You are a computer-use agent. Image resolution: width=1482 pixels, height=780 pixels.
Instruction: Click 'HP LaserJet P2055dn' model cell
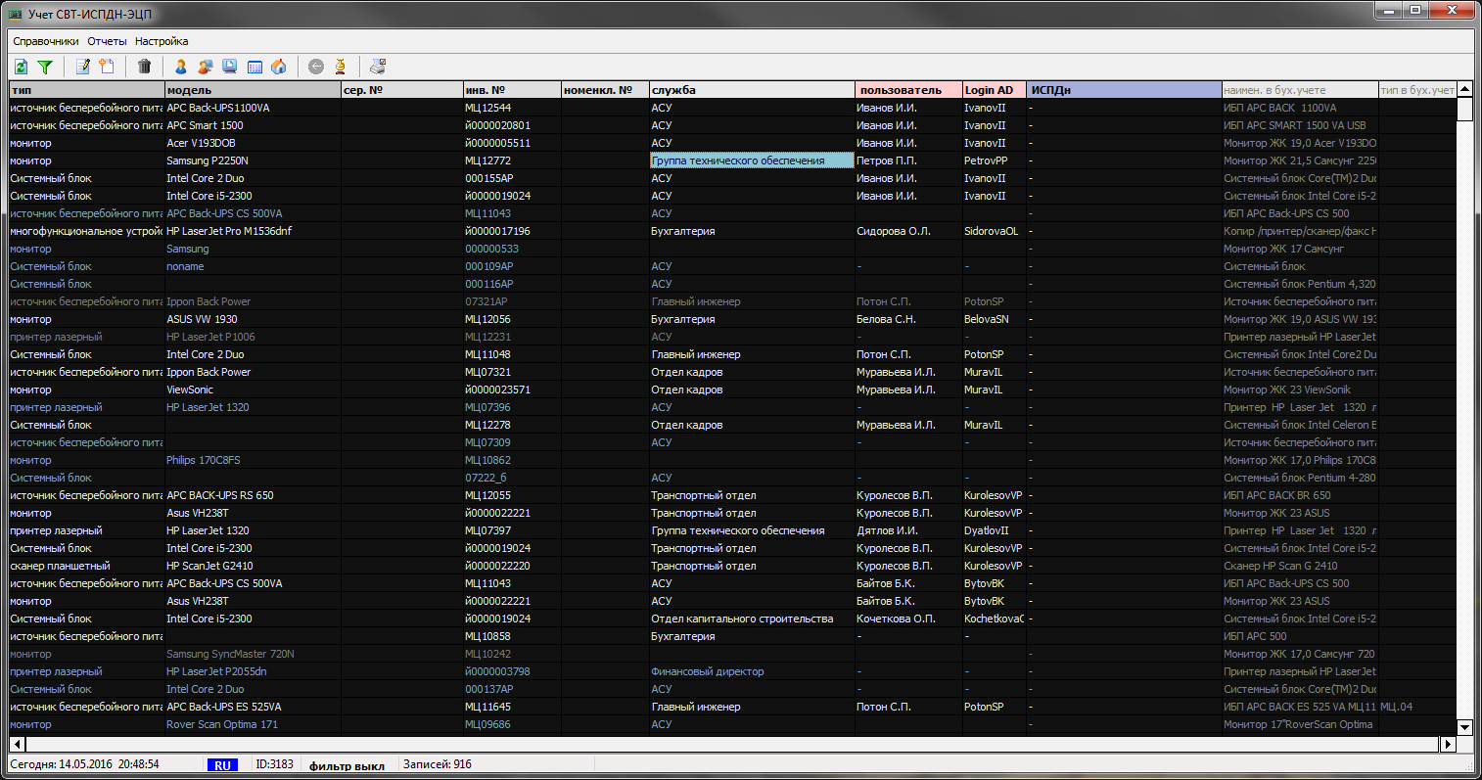click(253, 671)
